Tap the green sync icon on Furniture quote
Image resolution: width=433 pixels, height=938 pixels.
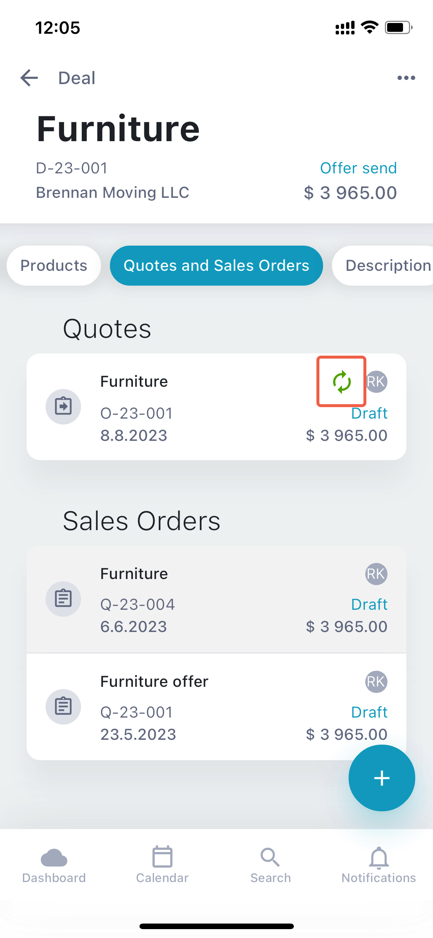coord(342,382)
